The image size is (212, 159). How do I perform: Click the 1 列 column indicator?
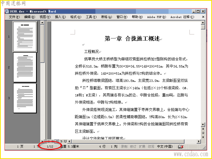[114, 147]
